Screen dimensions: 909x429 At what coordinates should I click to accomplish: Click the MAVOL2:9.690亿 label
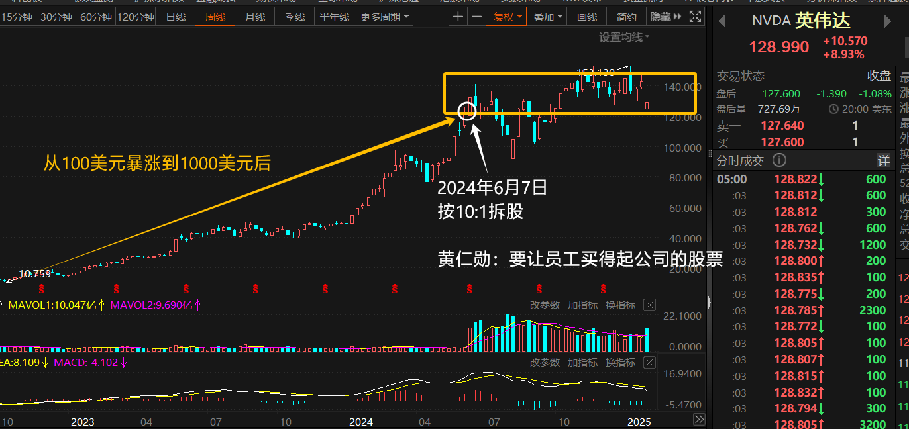coord(151,305)
